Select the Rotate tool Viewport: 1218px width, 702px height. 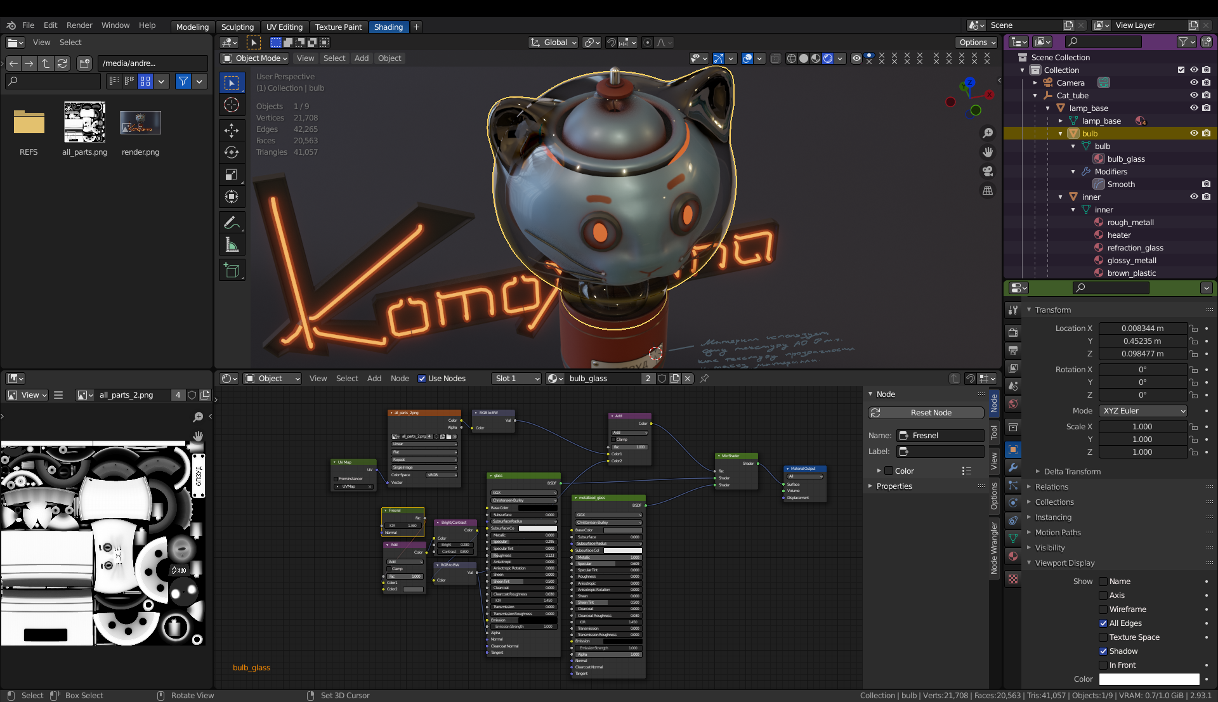(x=232, y=152)
